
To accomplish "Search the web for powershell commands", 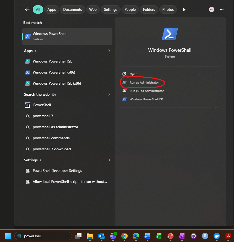I will (x=67, y=138).
